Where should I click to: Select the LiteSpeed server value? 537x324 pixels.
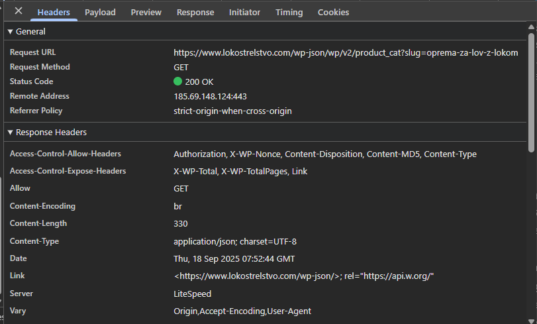coord(192,294)
